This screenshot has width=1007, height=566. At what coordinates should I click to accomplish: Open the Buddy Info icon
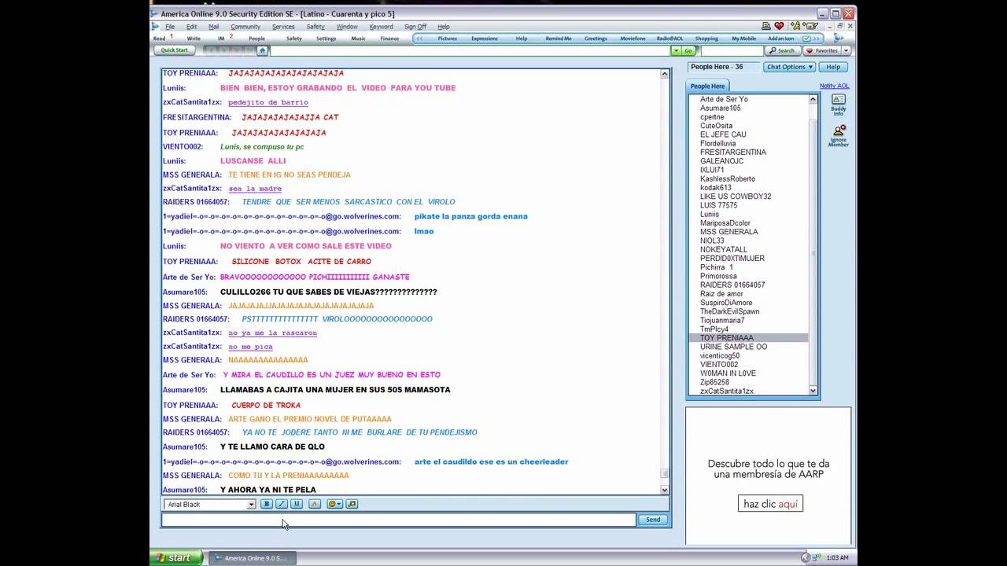pyautogui.click(x=838, y=104)
